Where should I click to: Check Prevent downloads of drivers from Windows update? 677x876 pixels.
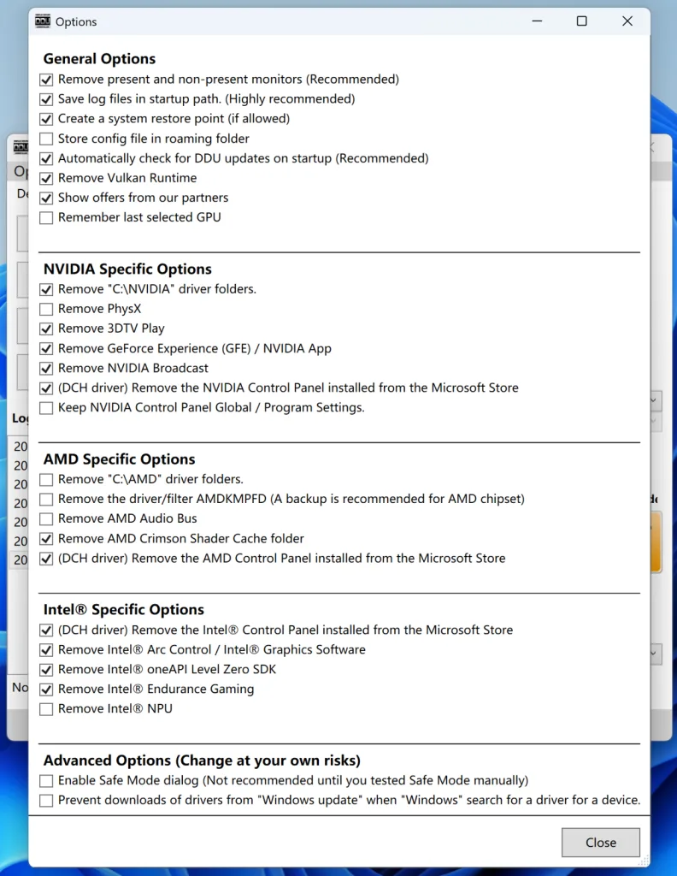point(46,801)
